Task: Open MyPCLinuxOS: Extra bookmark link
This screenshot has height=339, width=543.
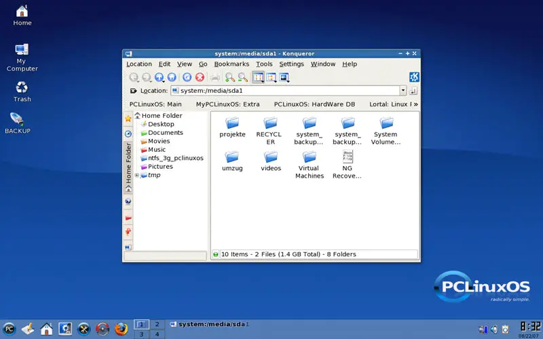Action: (x=227, y=104)
